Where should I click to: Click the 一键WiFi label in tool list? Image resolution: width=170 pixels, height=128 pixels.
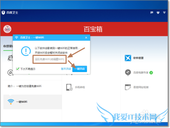click(22, 102)
